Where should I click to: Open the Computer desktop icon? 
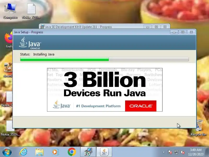pyautogui.click(x=10, y=11)
